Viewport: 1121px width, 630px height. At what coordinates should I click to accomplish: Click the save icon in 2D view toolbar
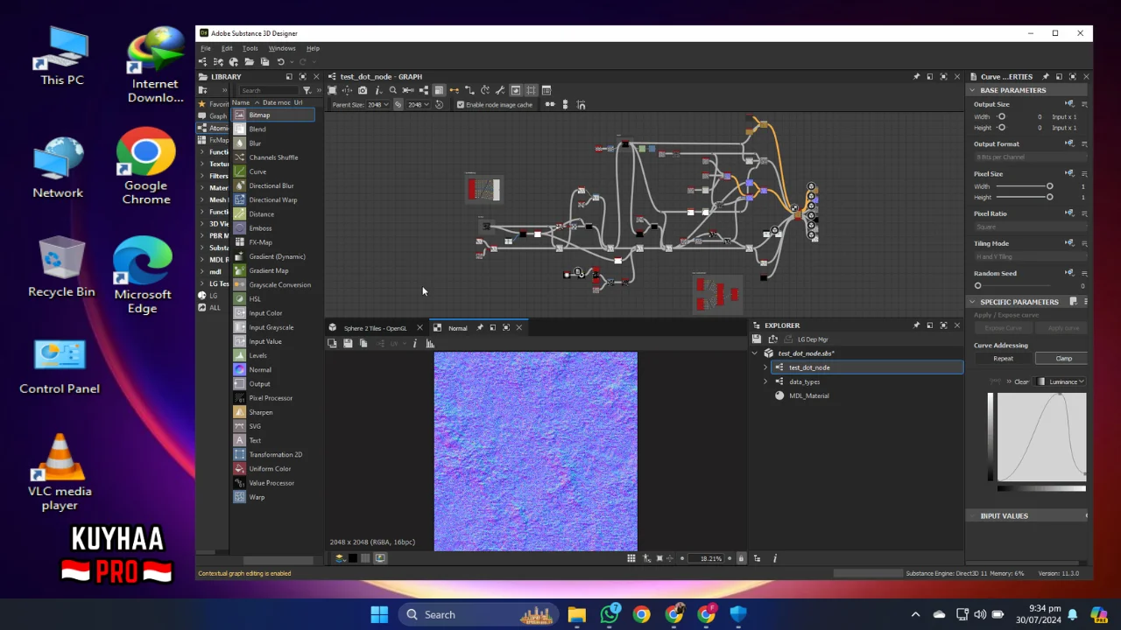348,344
